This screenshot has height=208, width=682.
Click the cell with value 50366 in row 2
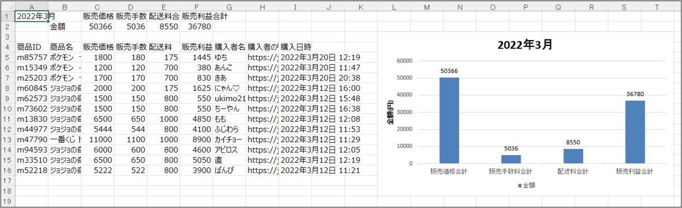point(98,26)
